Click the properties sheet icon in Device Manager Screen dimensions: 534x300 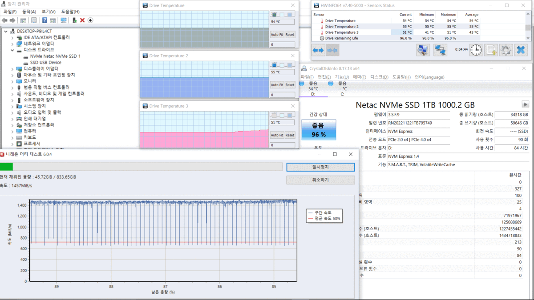pos(34,20)
